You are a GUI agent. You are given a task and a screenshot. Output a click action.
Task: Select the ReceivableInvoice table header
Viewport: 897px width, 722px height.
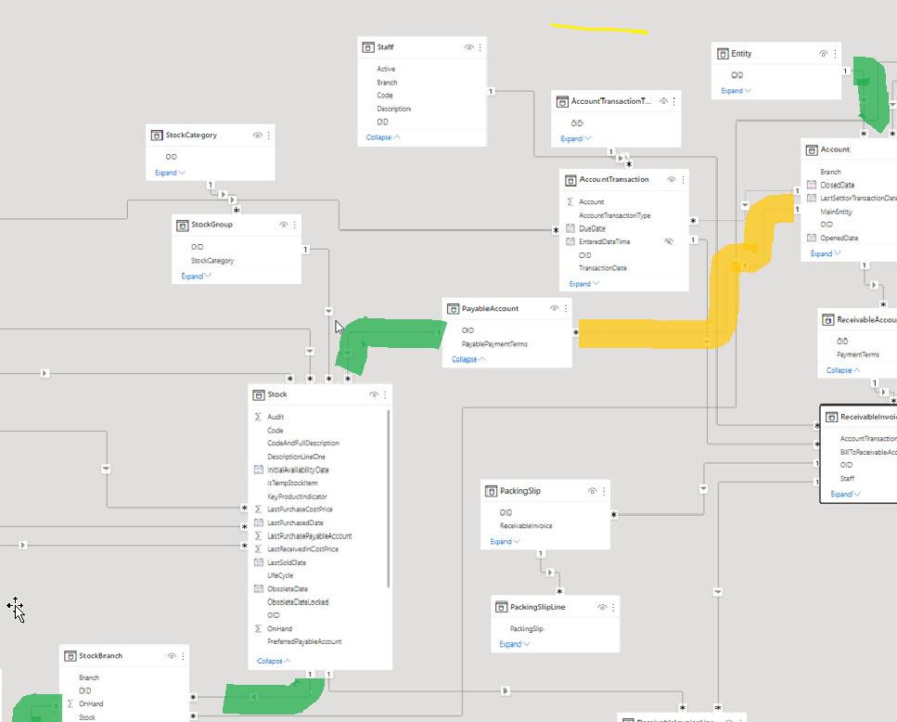tap(863, 418)
